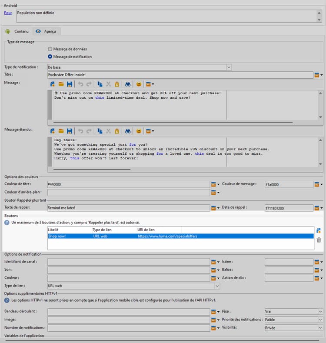Click Copy icon in Message étendu toolbar
326x343 pixels.
100,131
